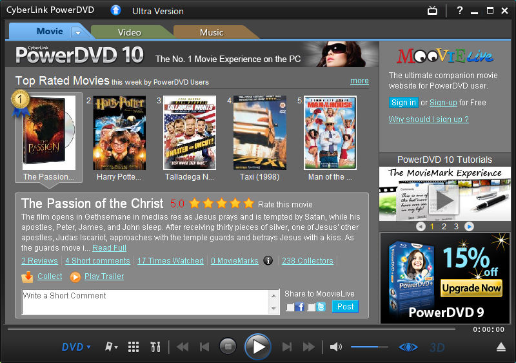Click the Sign-up link
516x363 pixels.
443,103
